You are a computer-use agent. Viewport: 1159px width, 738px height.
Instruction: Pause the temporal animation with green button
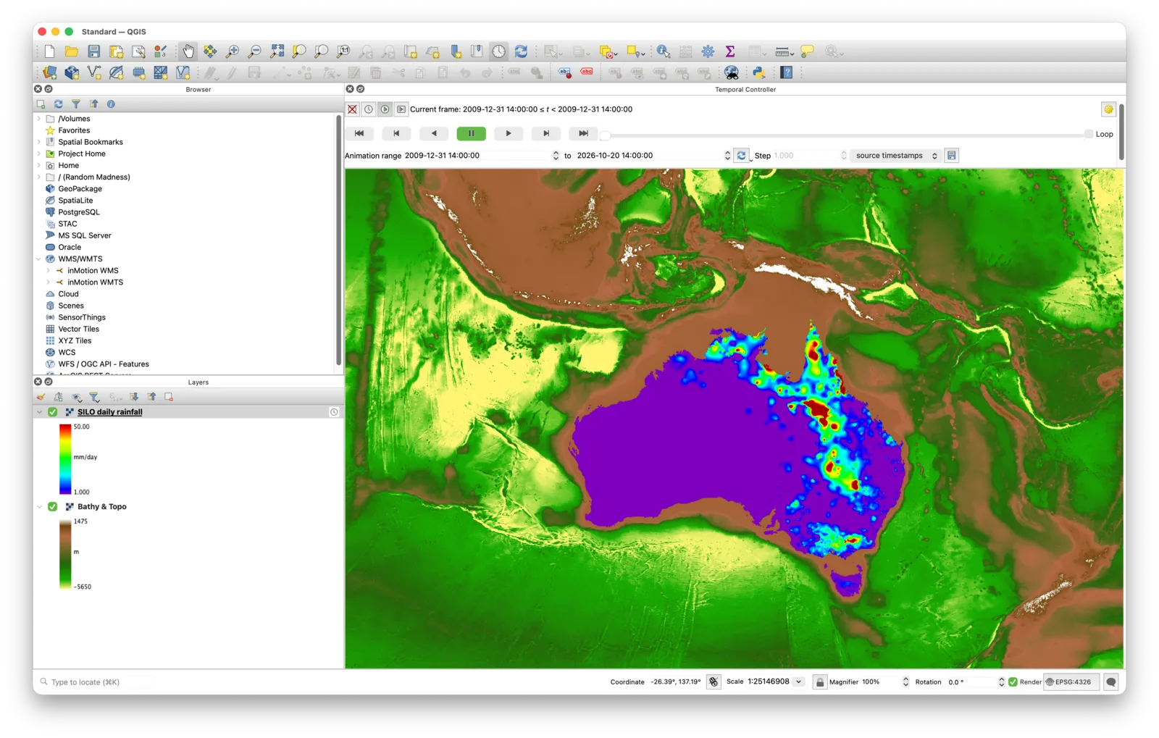tap(472, 133)
